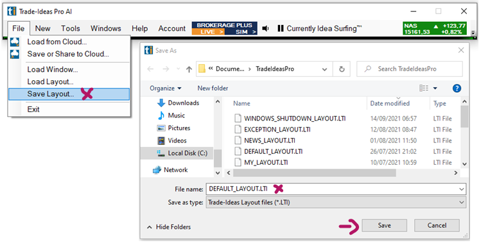Click the Save or Share to Cloud icon
Screen dimensions: 481x245
point(15,55)
